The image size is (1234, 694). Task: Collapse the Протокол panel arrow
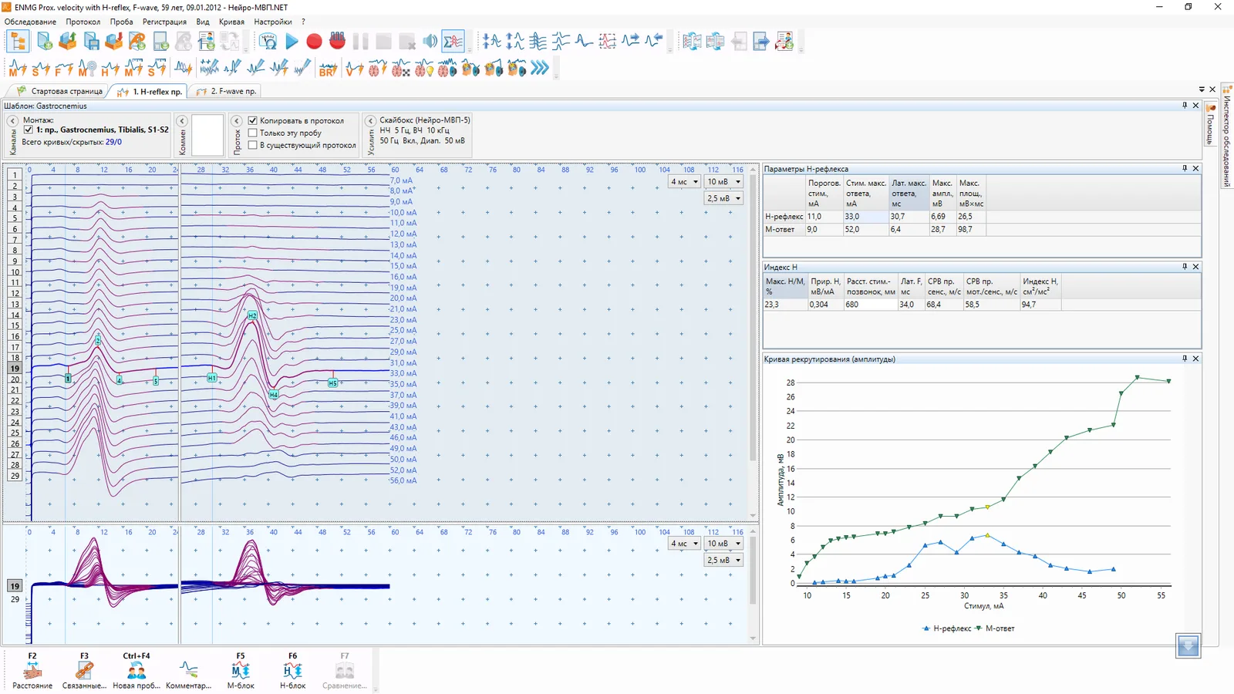[237, 121]
